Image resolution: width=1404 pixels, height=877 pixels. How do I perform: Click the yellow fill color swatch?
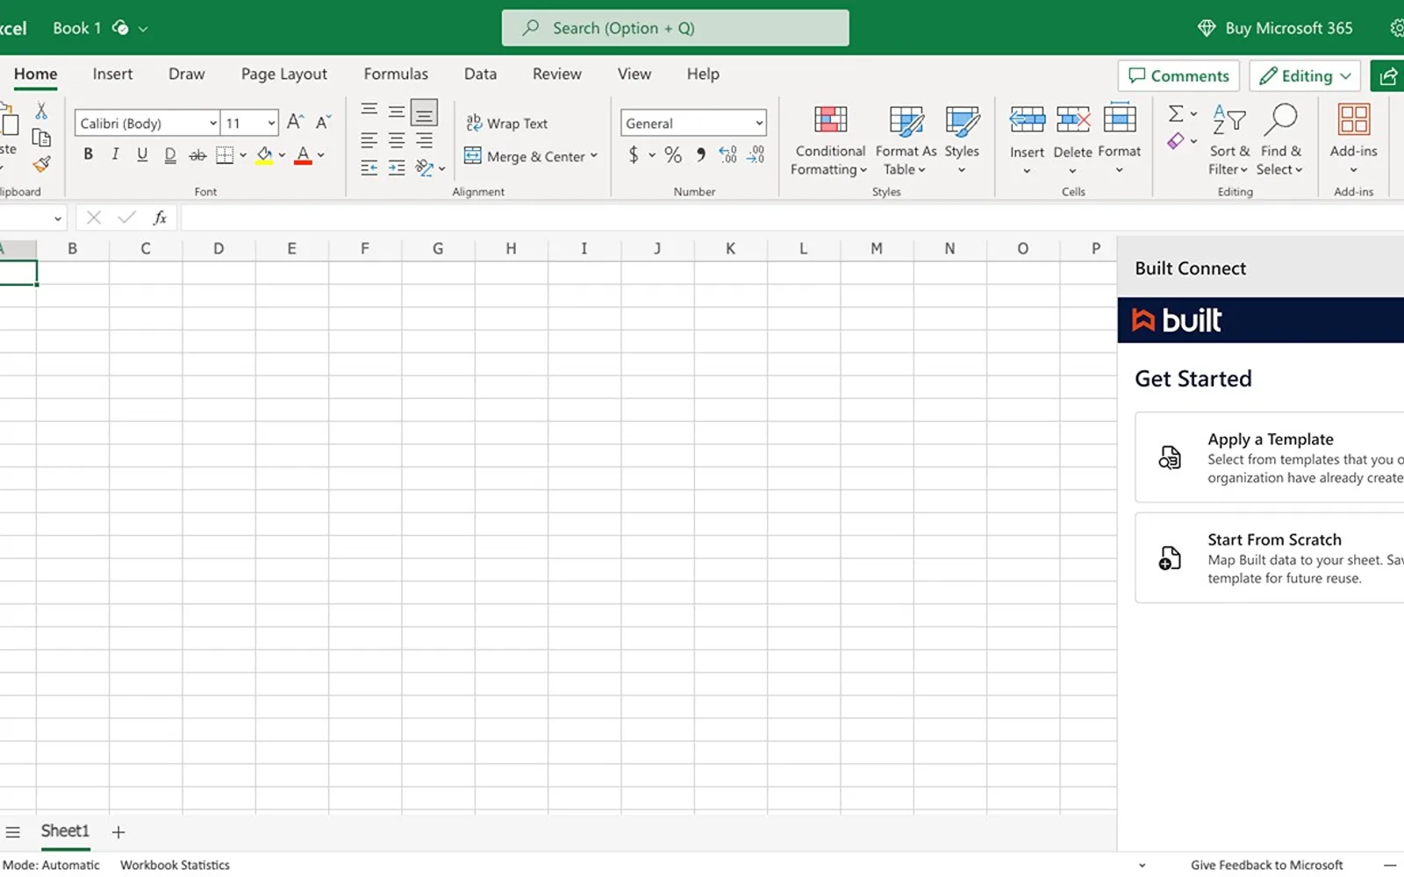point(264,155)
